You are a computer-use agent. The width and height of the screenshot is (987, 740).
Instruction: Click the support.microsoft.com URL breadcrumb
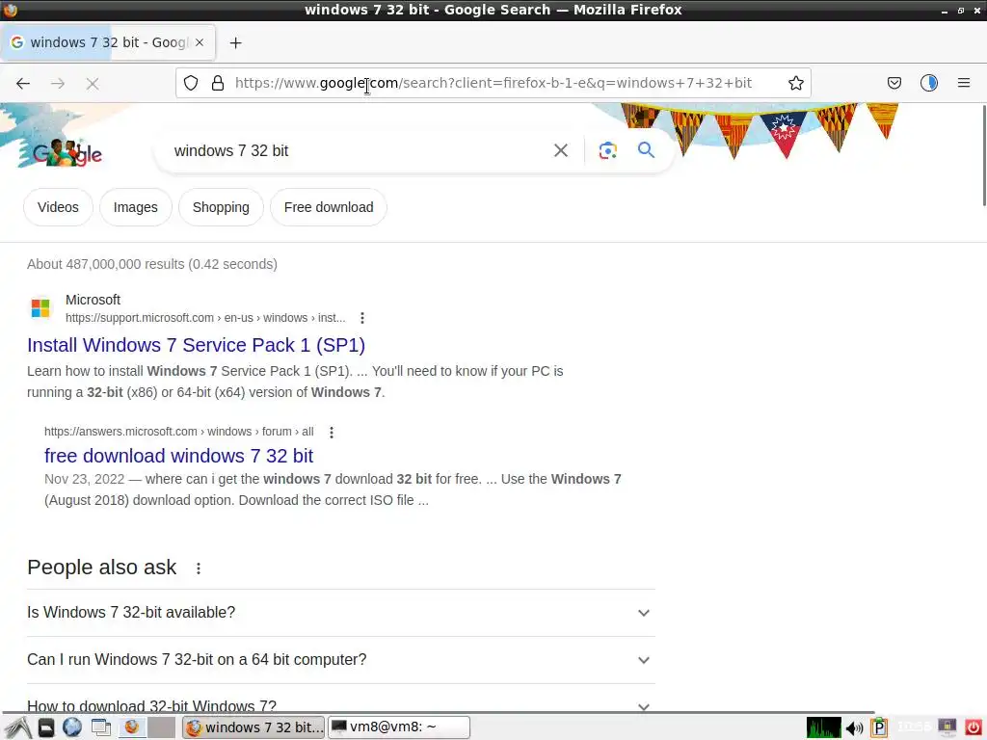coord(205,318)
